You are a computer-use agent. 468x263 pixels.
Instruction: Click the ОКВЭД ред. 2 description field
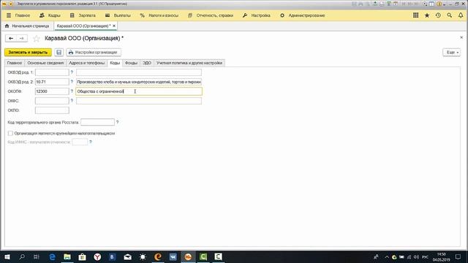[139, 82]
